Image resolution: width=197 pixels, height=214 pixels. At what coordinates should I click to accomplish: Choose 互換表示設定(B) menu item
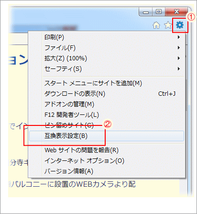pos(107,136)
